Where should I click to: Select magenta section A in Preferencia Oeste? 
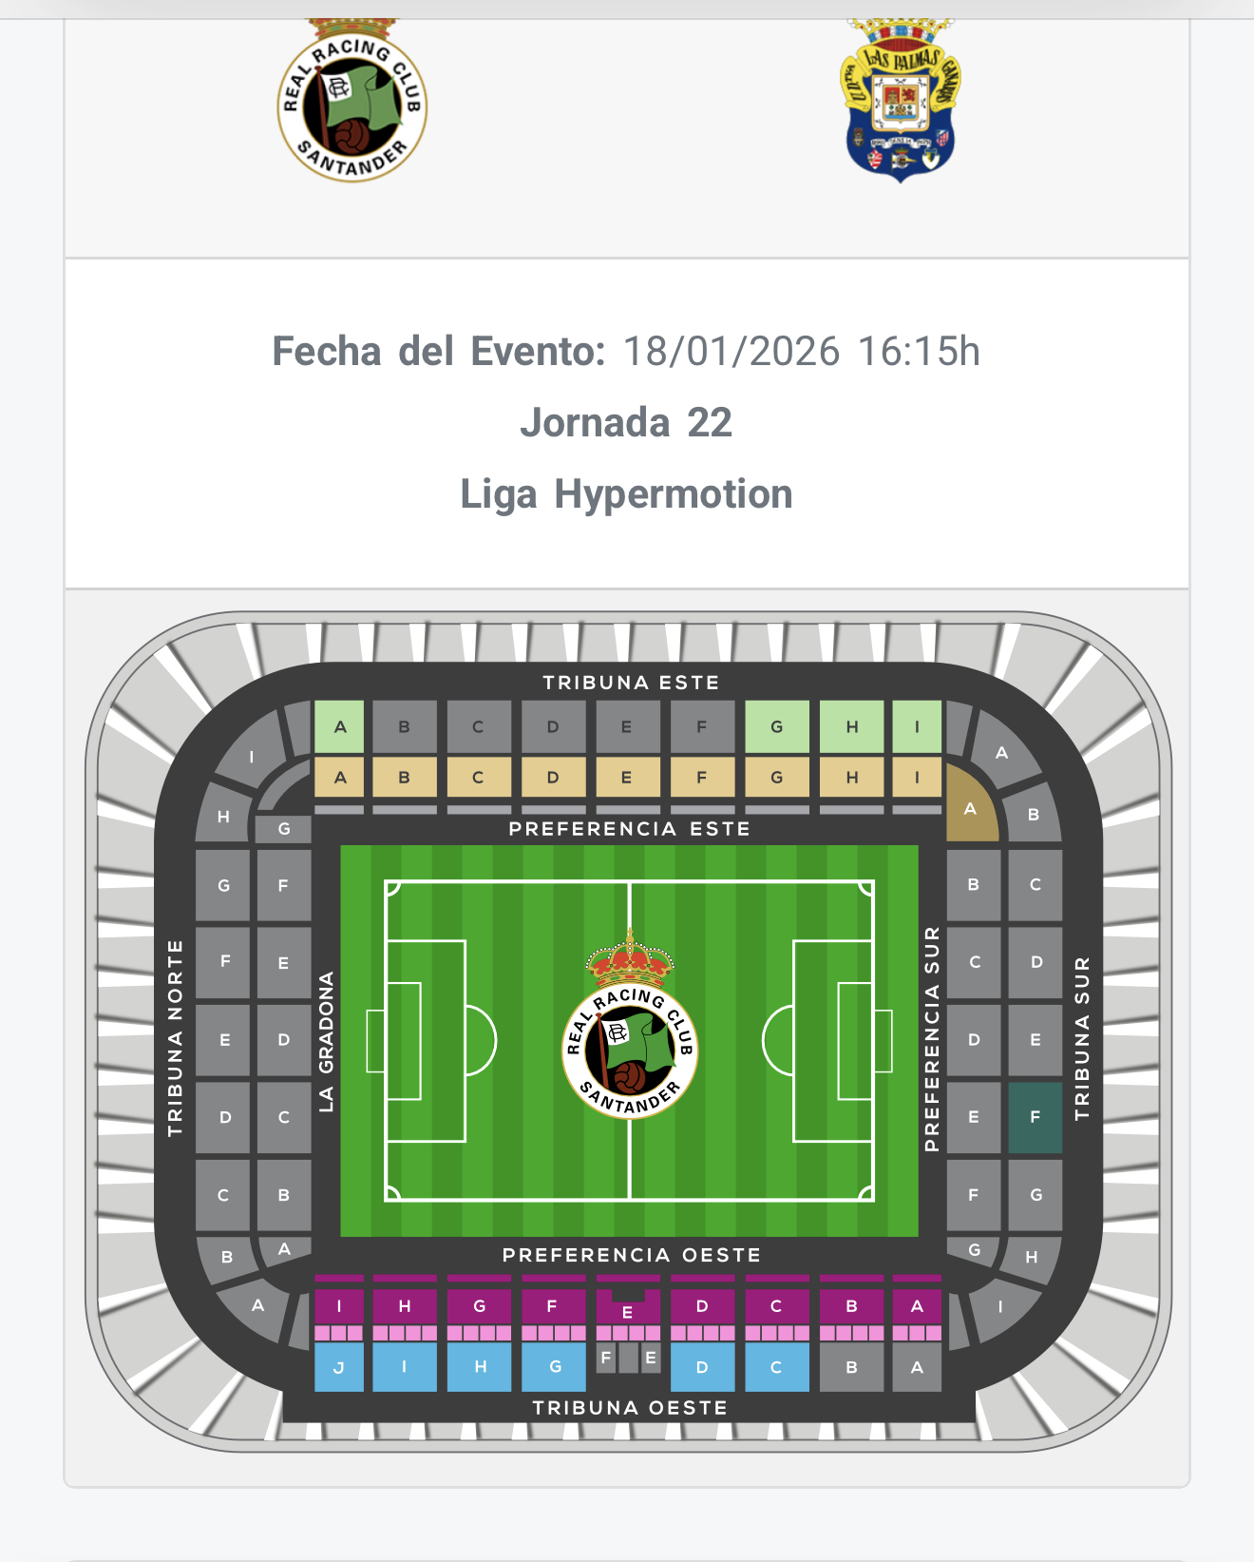(917, 1306)
